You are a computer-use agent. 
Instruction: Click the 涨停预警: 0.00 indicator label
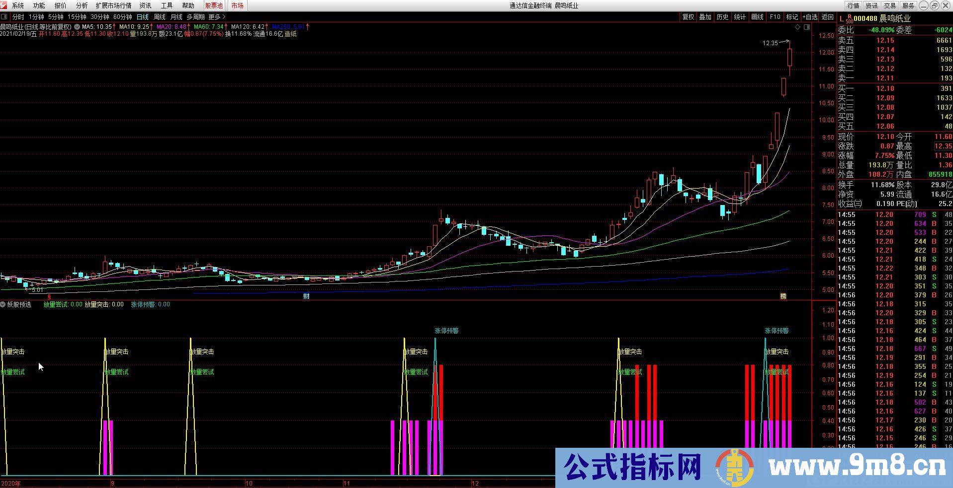tap(150, 304)
